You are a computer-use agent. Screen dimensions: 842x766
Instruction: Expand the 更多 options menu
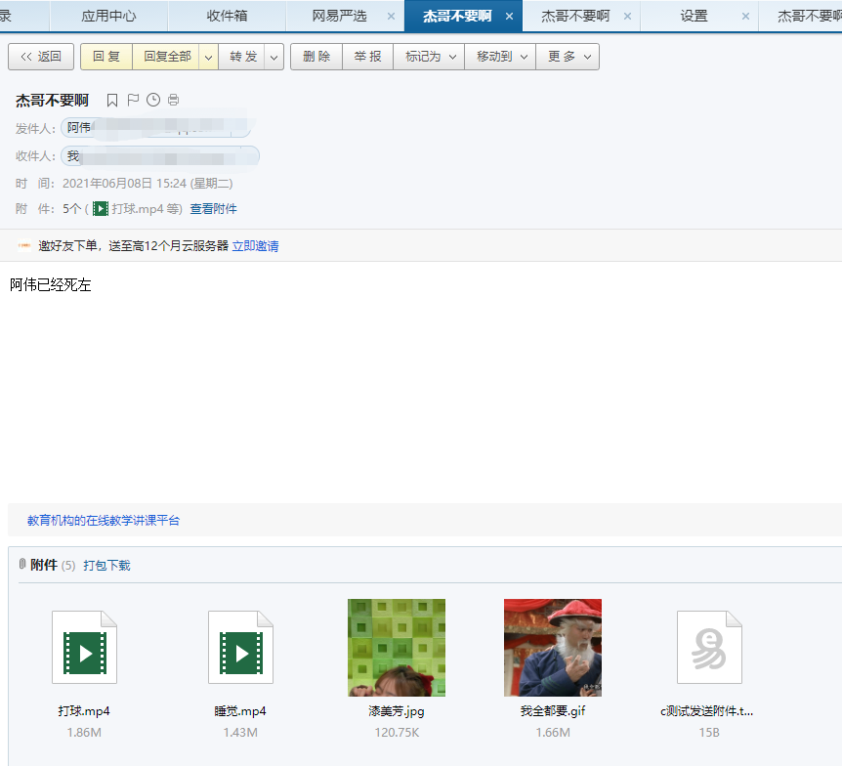click(587, 56)
